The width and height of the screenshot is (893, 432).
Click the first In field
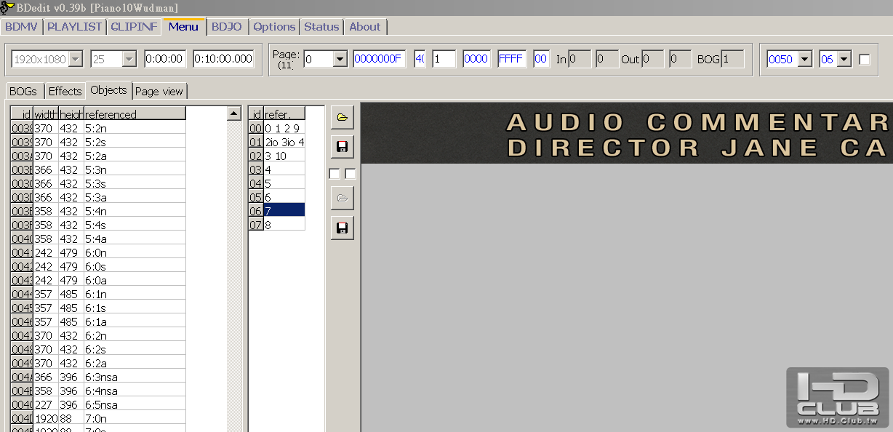[x=580, y=60]
